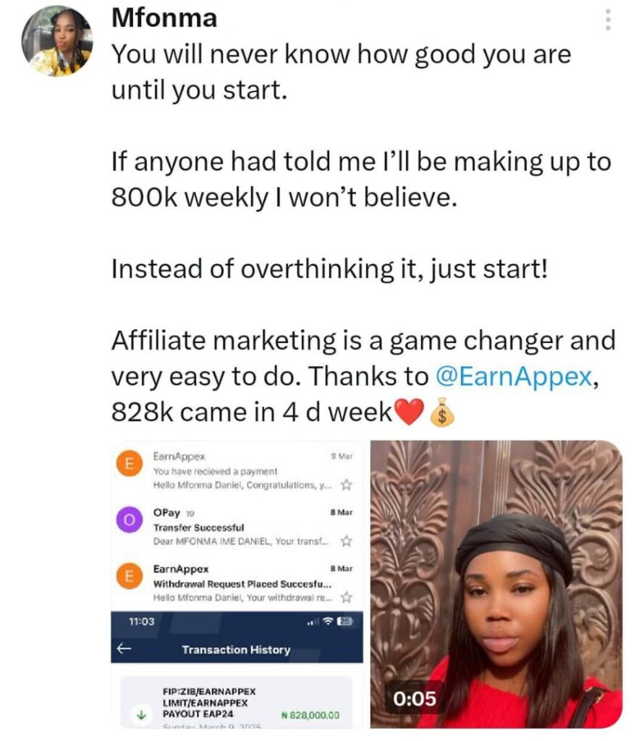Open the three-dot more options menu
Image resolution: width=644 pixels, height=741 pixels.
pos(608,20)
